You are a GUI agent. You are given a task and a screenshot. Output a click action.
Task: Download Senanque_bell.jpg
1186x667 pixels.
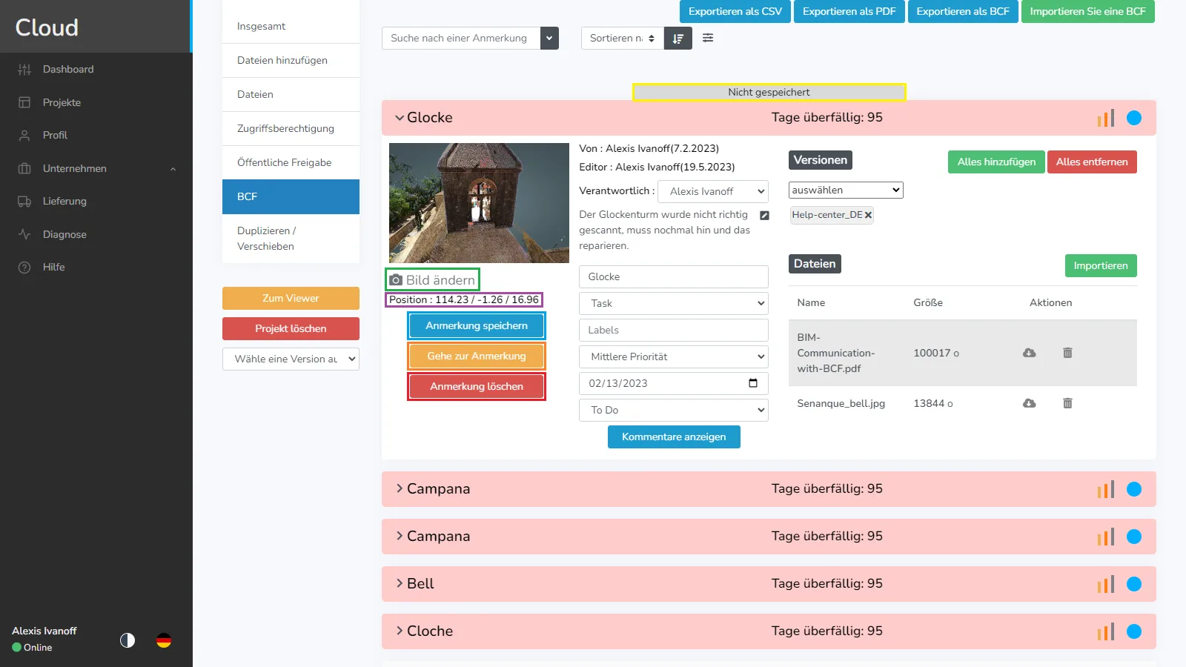click(1030, 403)
